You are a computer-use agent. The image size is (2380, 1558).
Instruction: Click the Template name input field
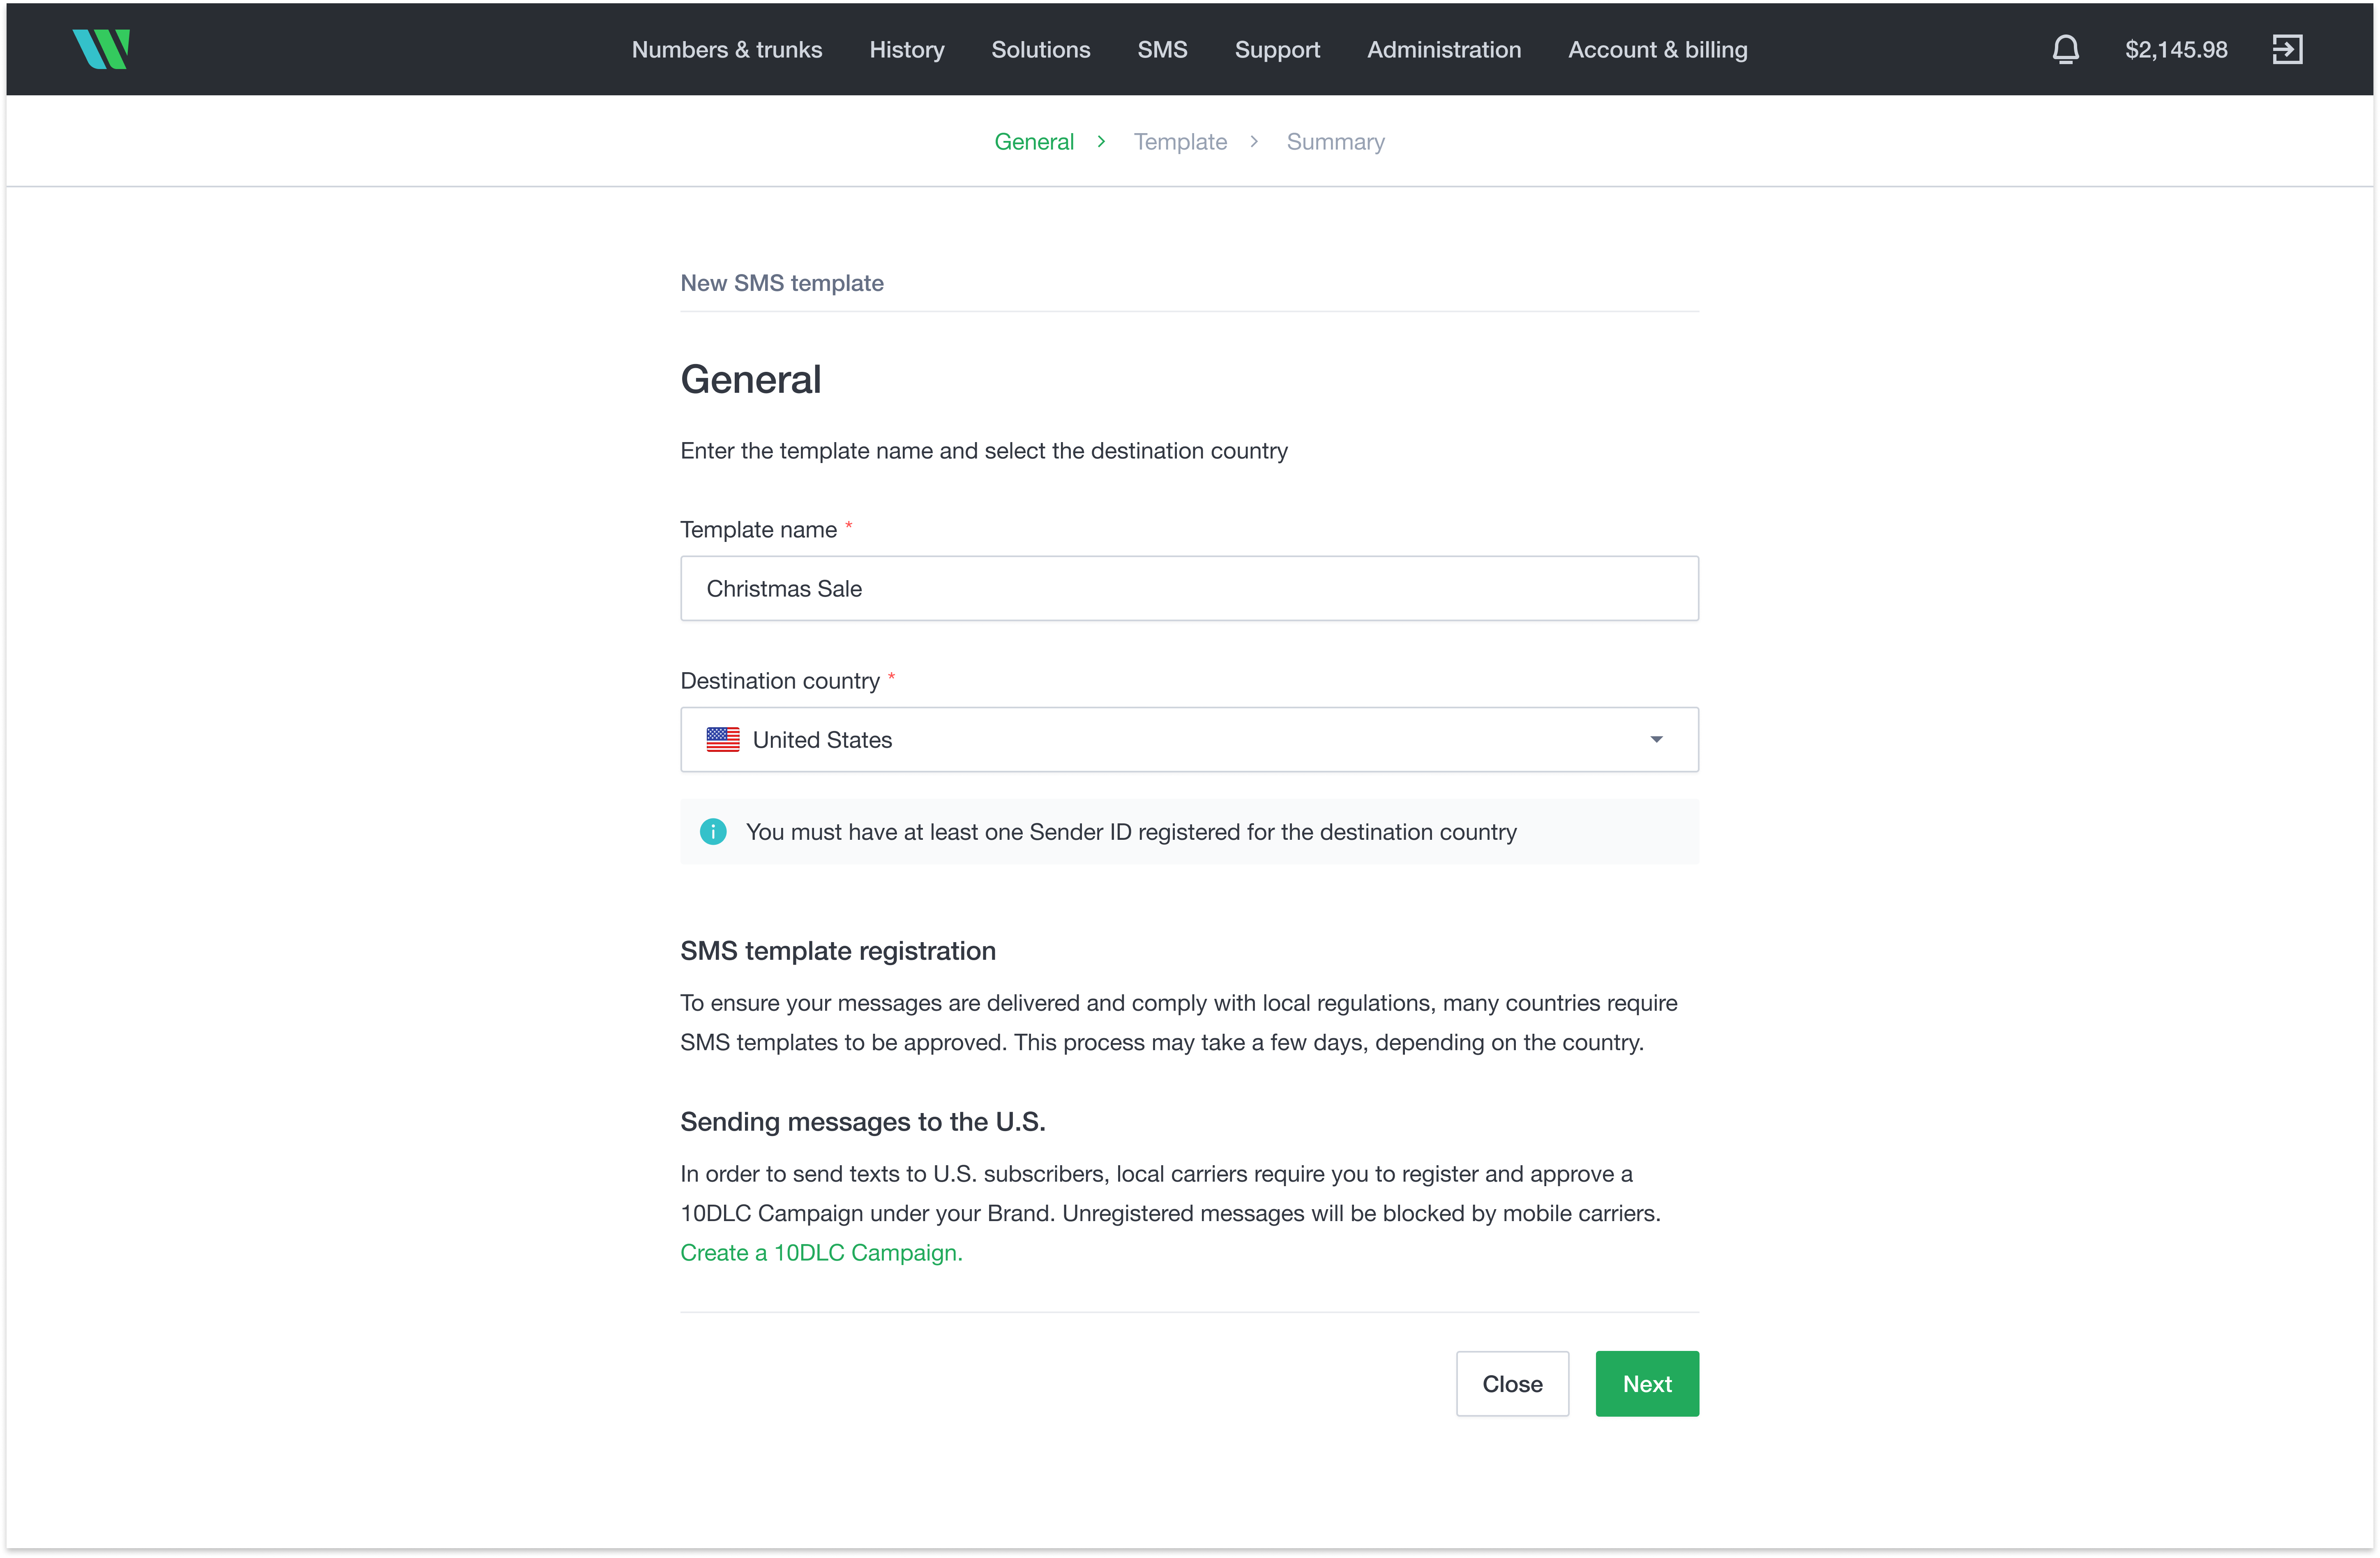pyautogui.click(x=1189, y=588)
